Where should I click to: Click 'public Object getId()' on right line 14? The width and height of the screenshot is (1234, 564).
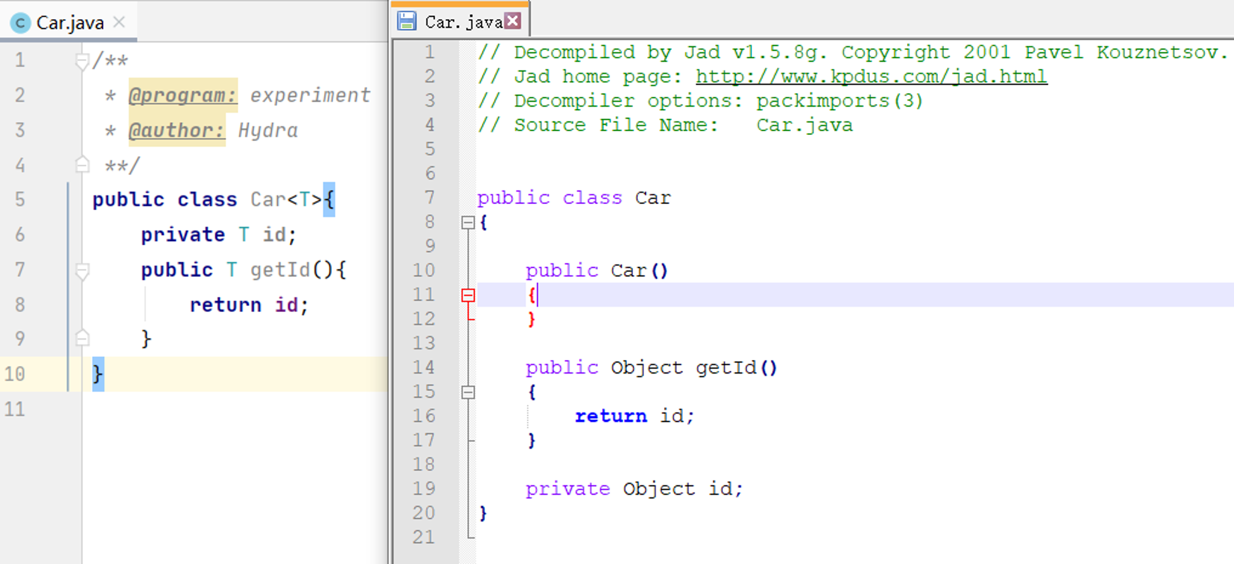[x=652, y=368]
